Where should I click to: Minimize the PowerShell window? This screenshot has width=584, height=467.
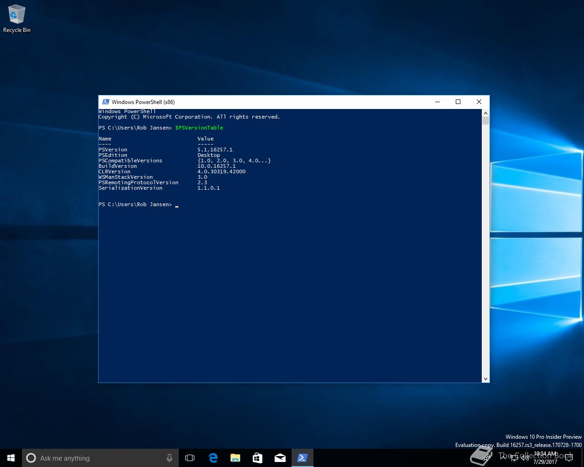tap(438, 102)
